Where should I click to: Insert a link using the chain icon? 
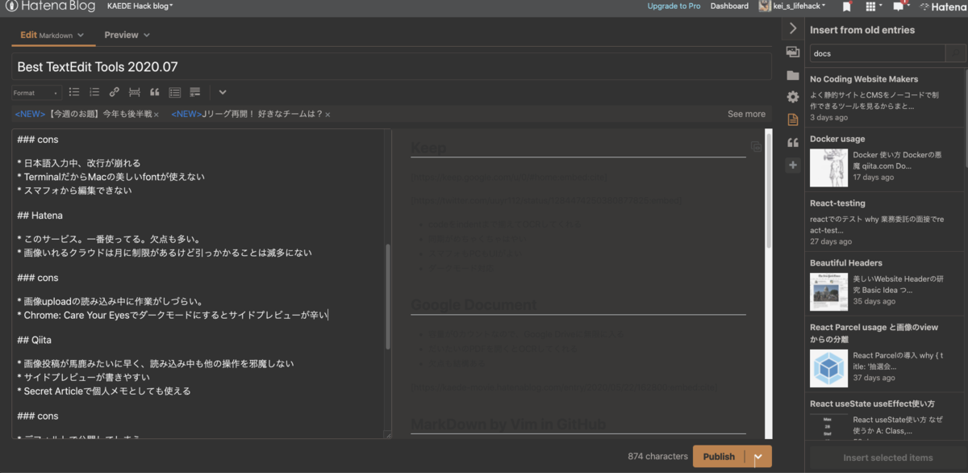(115, 92)
